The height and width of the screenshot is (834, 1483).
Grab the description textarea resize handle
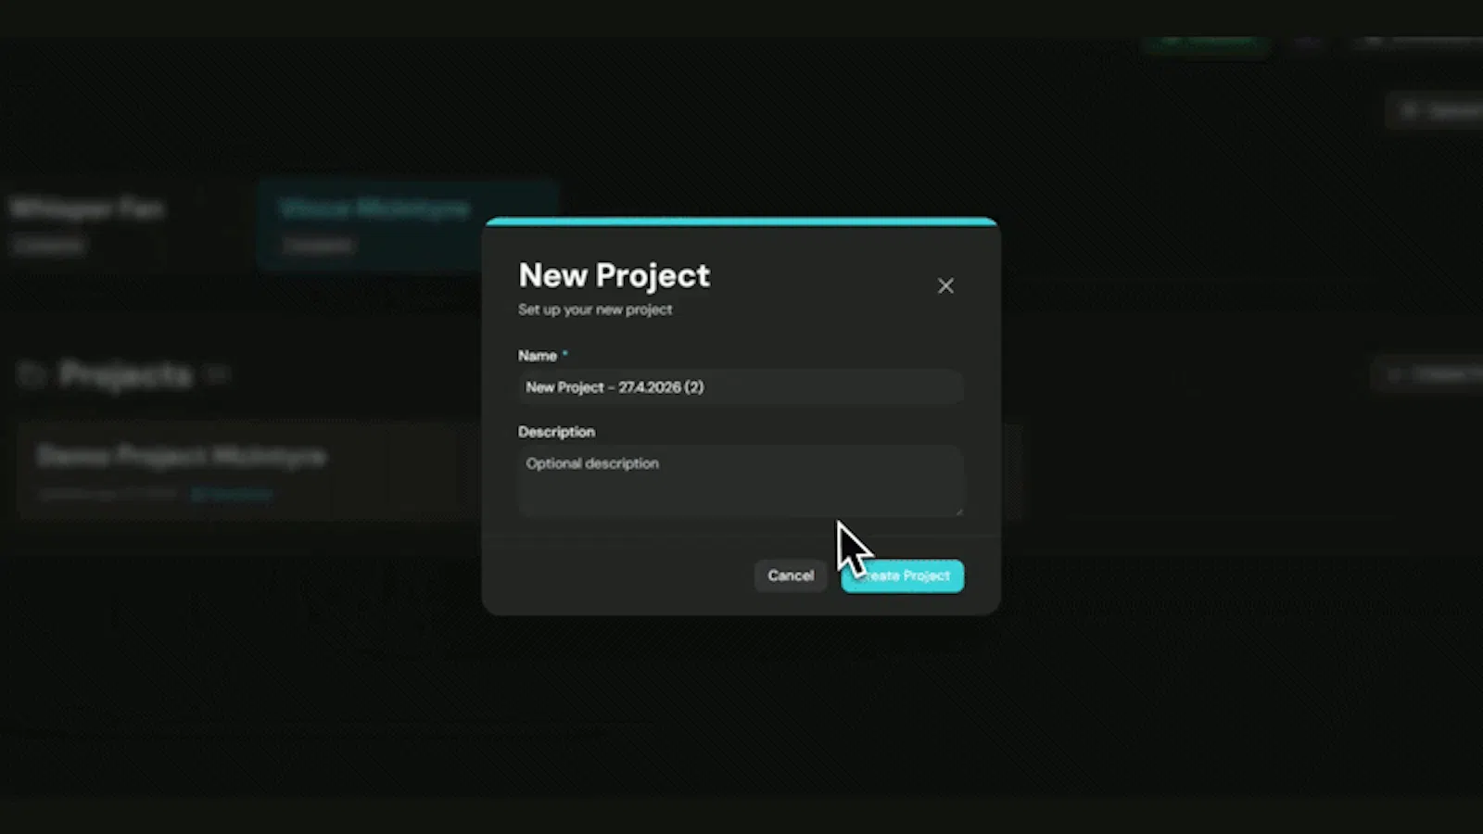[958, 512]
